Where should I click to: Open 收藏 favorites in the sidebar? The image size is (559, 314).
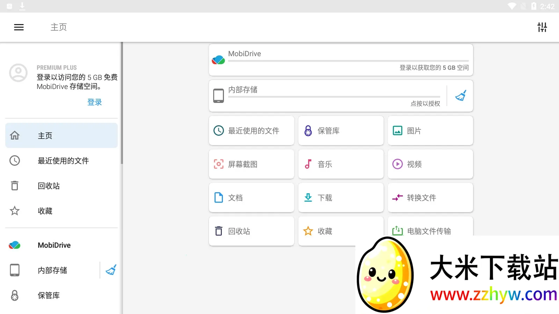coord(61,211)
